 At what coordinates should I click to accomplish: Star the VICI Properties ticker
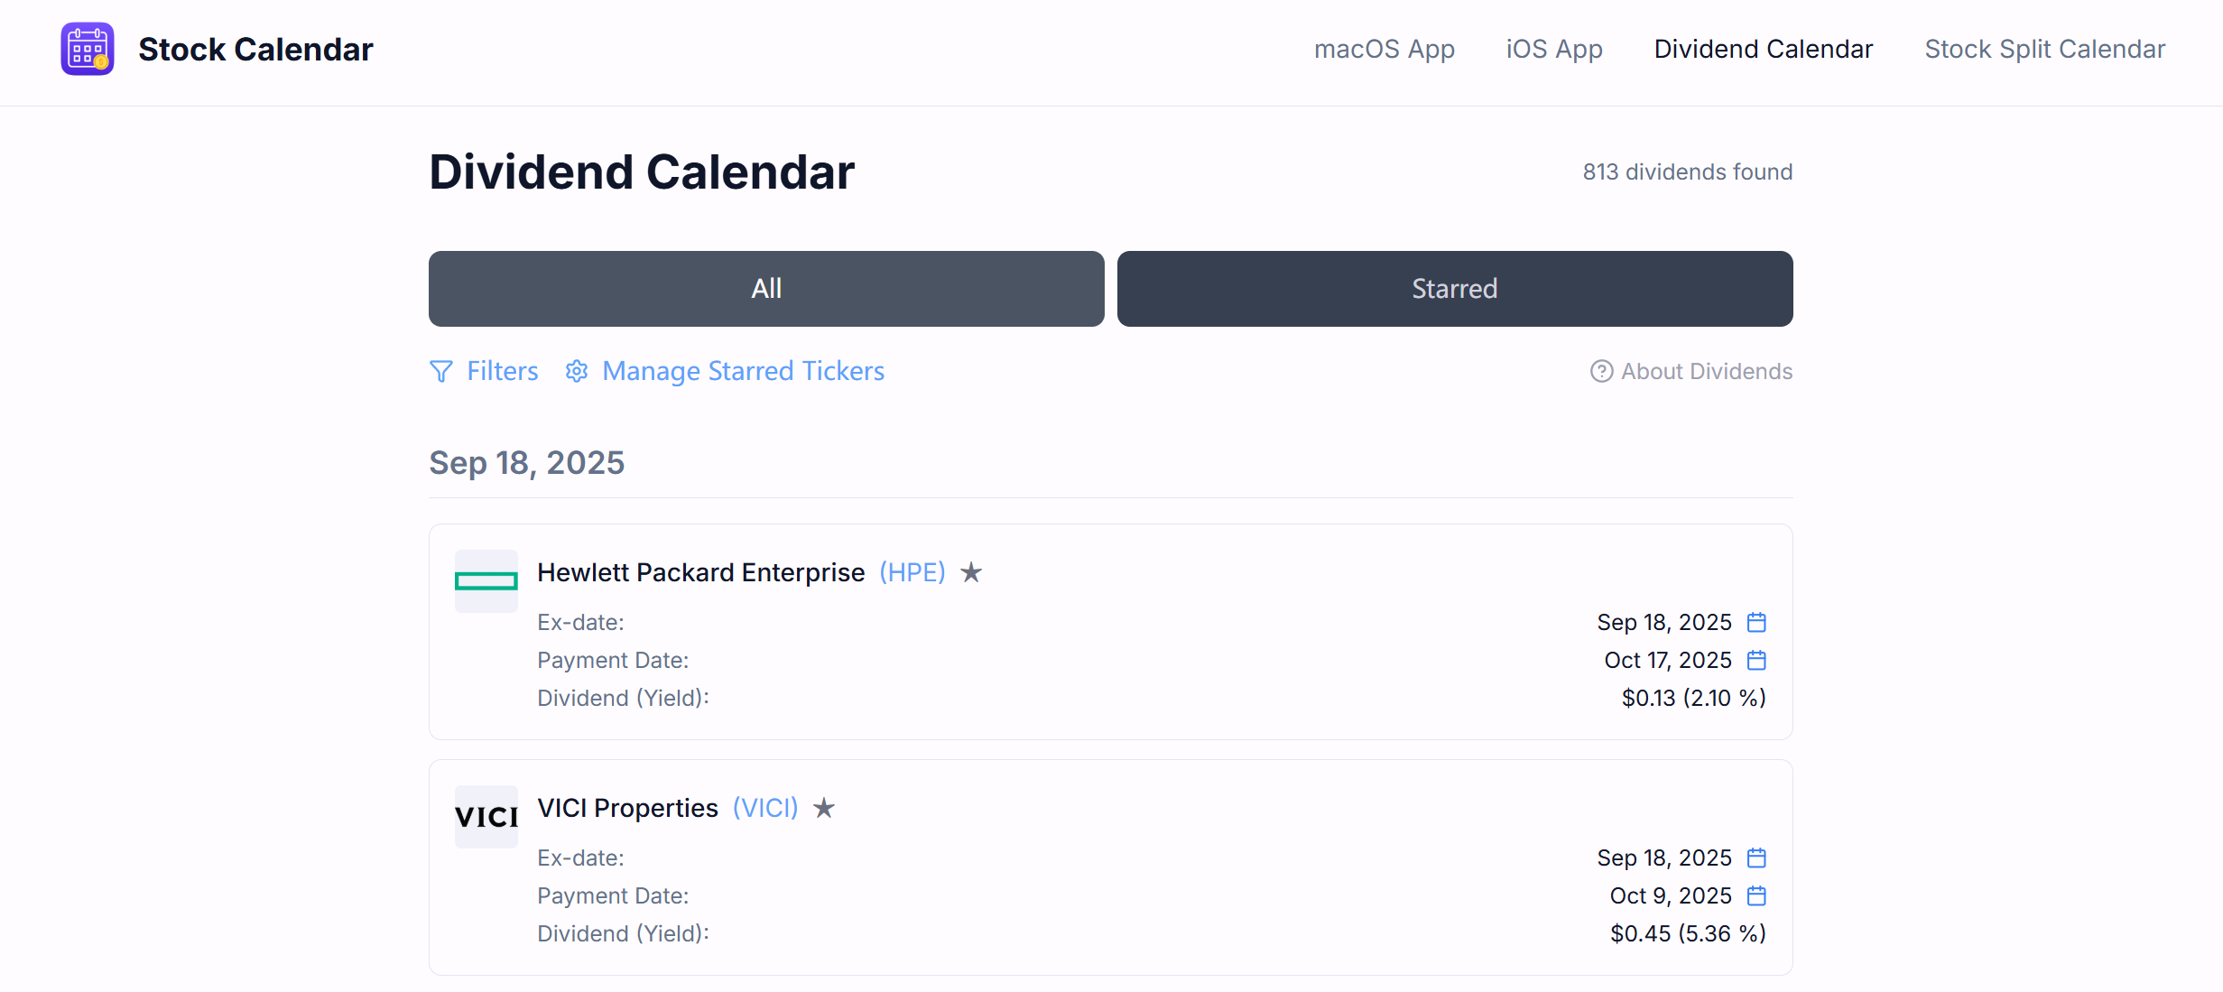824,808
